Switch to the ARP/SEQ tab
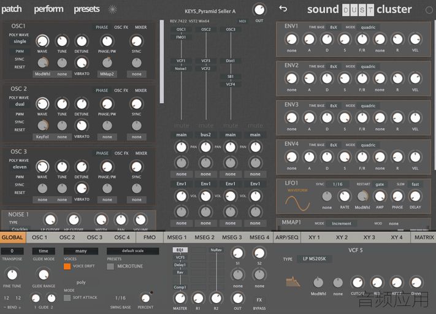The image size is (436, 314). coord(287,237)
